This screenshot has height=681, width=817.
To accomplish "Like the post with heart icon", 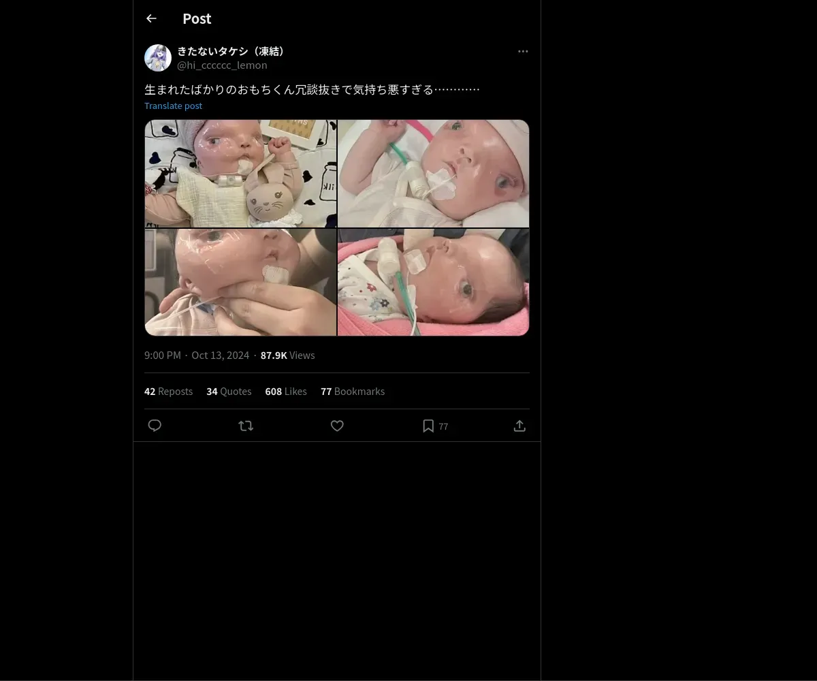I will [337, 426].
